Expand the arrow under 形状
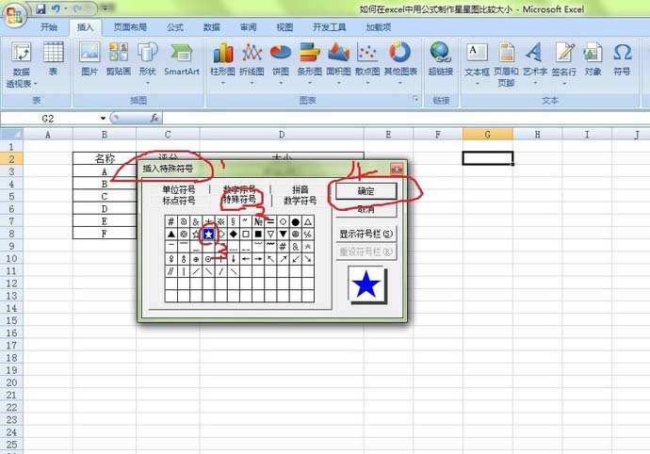Viewport: 650px width, 454px height. (148, 83)
